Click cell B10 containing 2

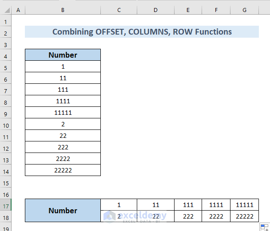(x=63, y=124)
